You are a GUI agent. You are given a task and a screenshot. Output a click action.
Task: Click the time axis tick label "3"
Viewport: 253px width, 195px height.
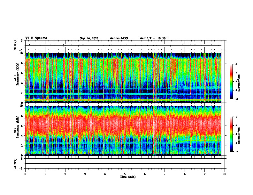85,174
